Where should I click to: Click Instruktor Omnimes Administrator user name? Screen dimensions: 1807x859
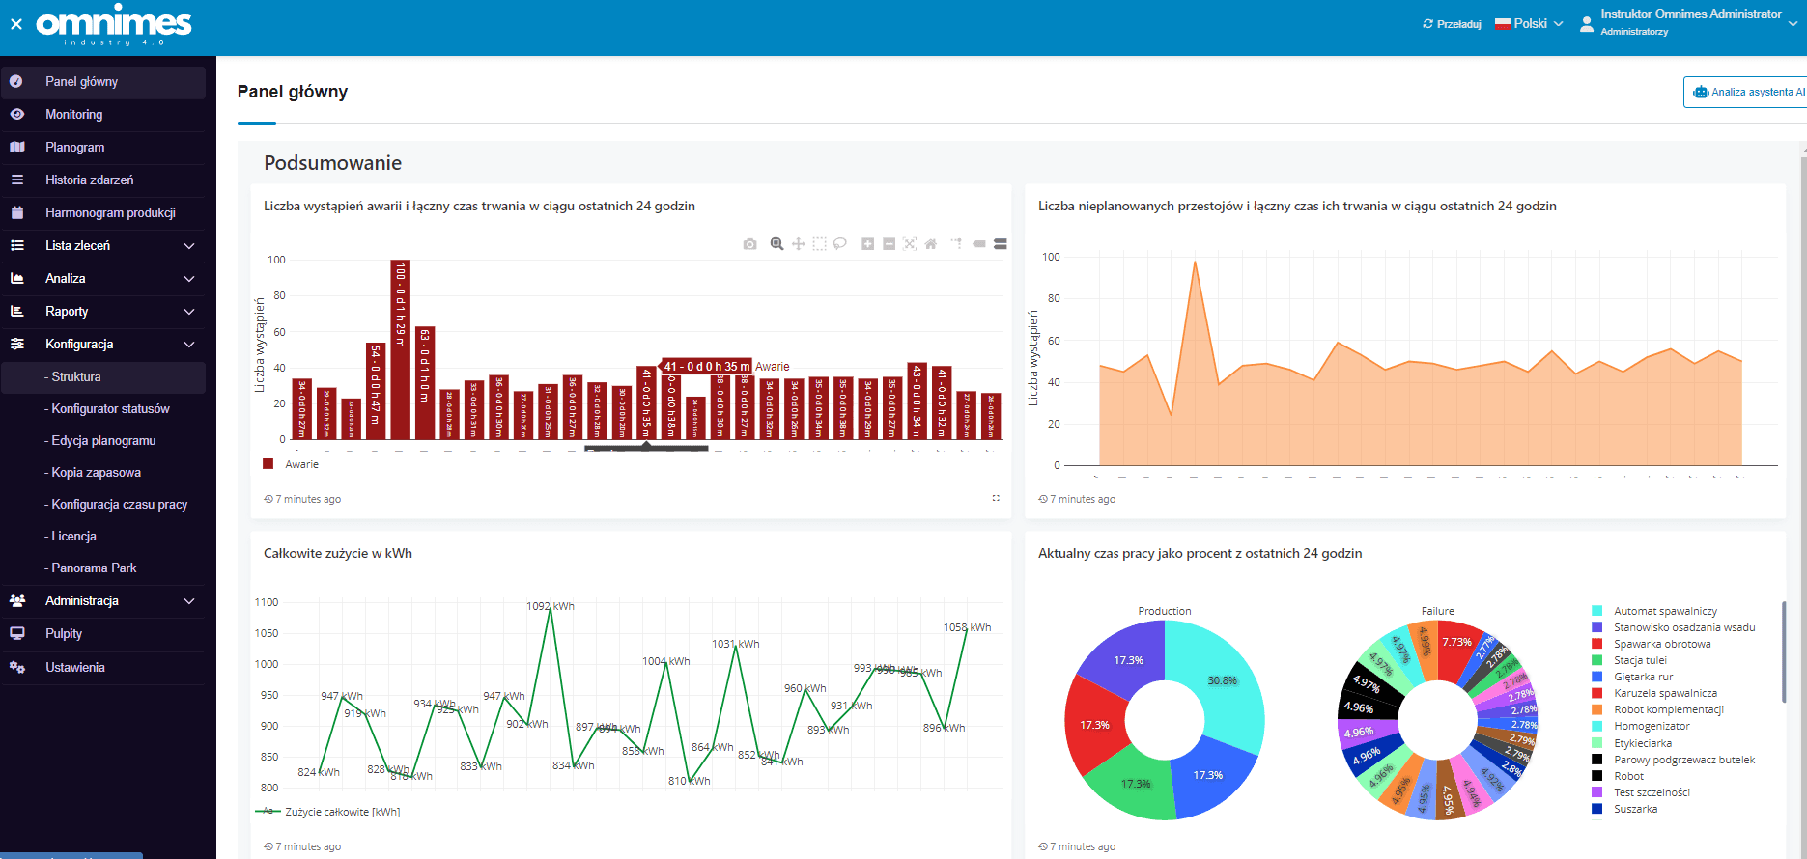1691,14
